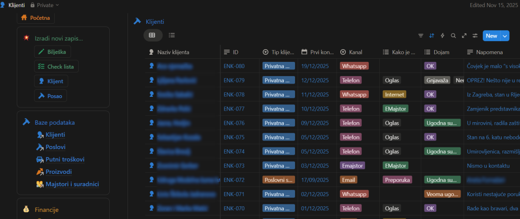Click the home icon beside Početna
Viewport: 520px width, 219px height.
[x=24, y=18]
